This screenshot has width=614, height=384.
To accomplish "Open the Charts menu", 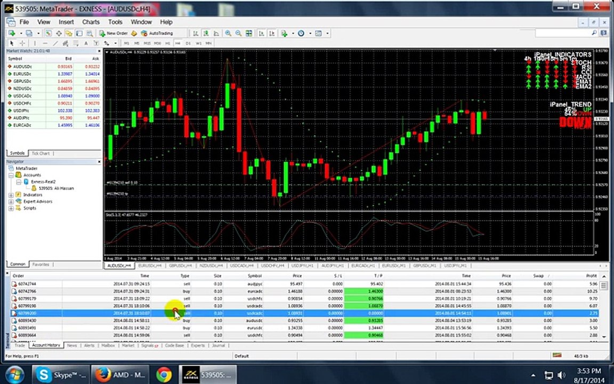I will (91, 22).
